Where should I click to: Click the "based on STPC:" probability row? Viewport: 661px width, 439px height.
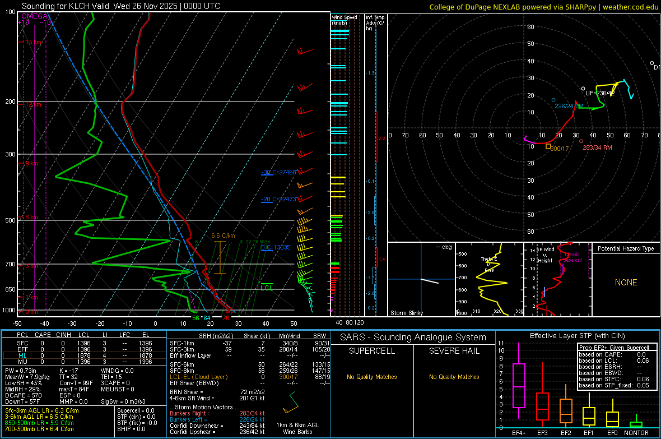(614, 379)
